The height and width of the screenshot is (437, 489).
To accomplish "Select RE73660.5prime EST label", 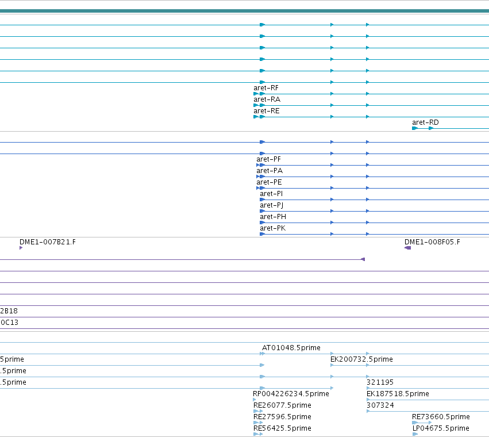I will (441, 417).
